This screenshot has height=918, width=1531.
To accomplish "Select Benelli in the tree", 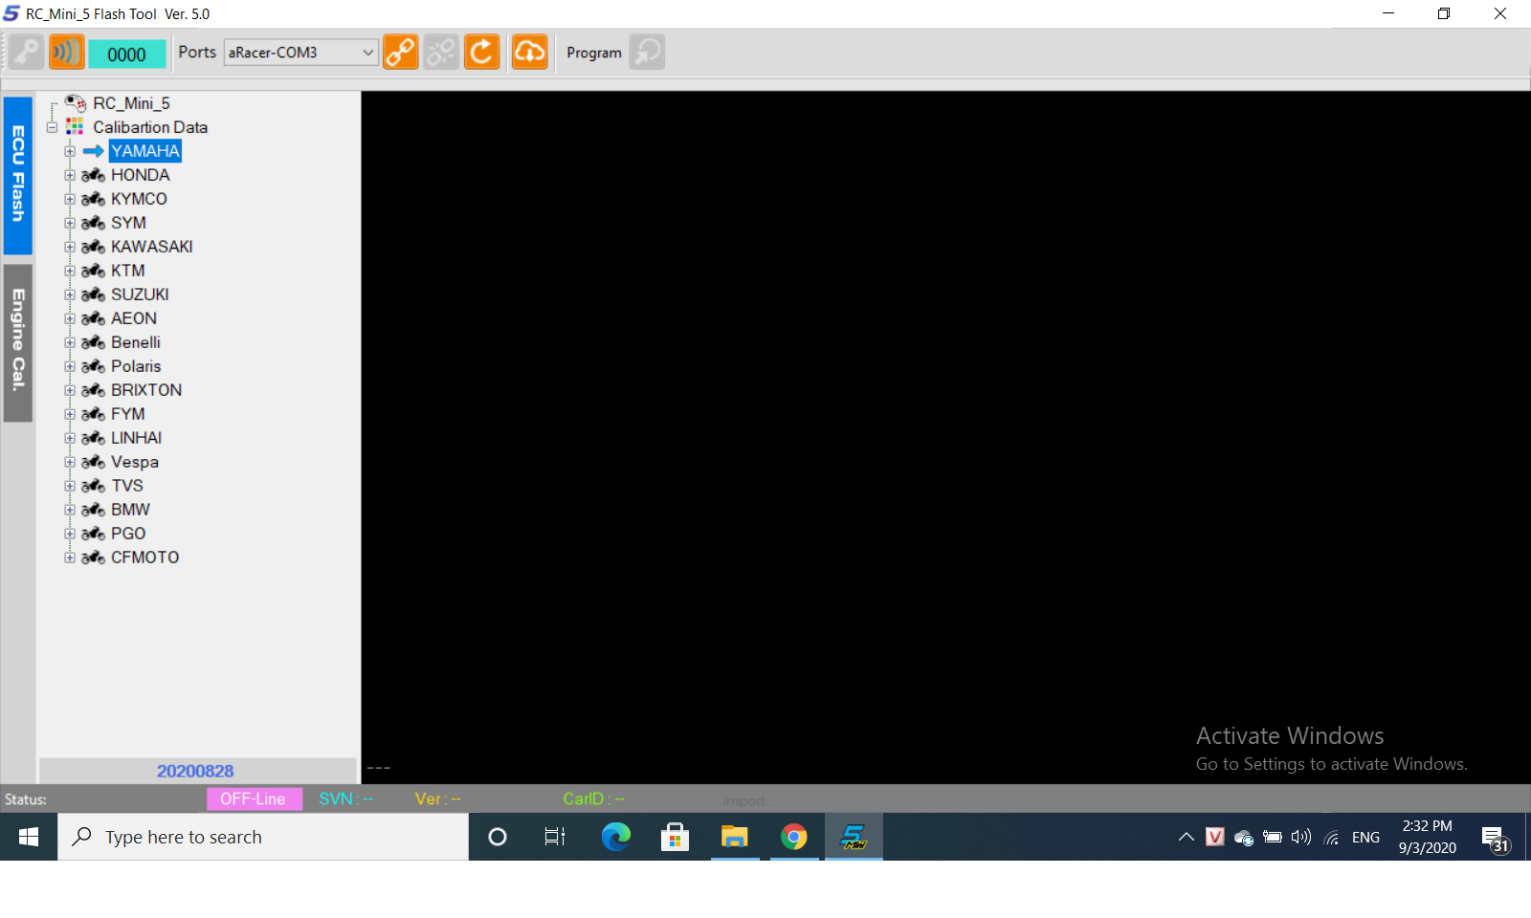I will 136,342.
